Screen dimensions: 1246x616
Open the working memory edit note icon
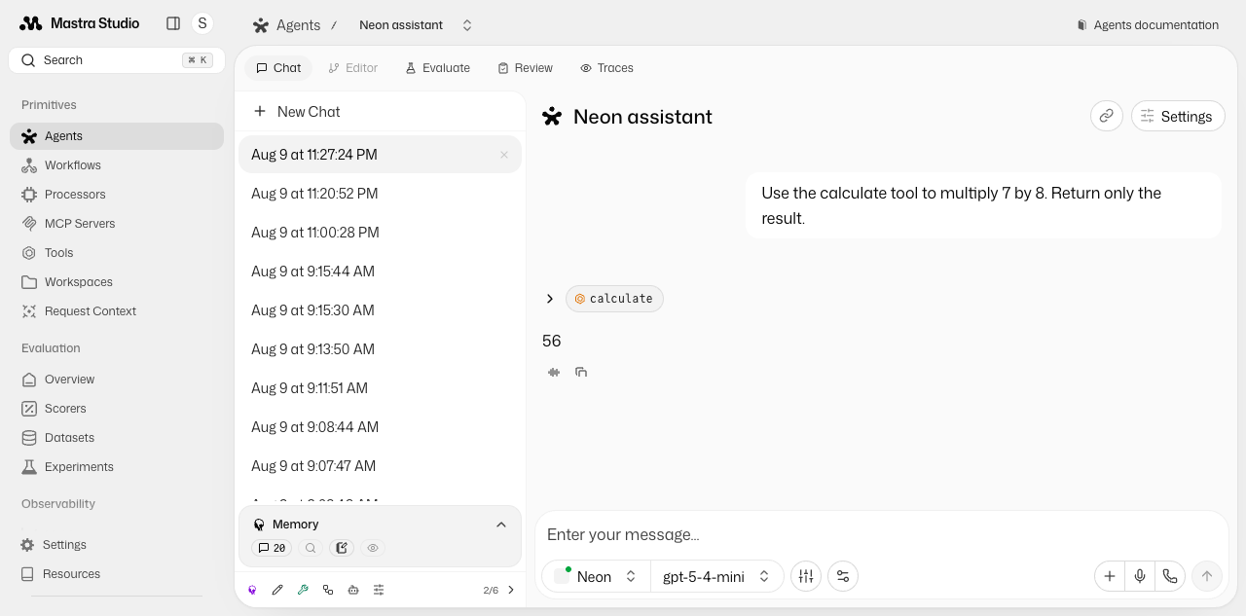pyautogui.click(x=342, y=548)
